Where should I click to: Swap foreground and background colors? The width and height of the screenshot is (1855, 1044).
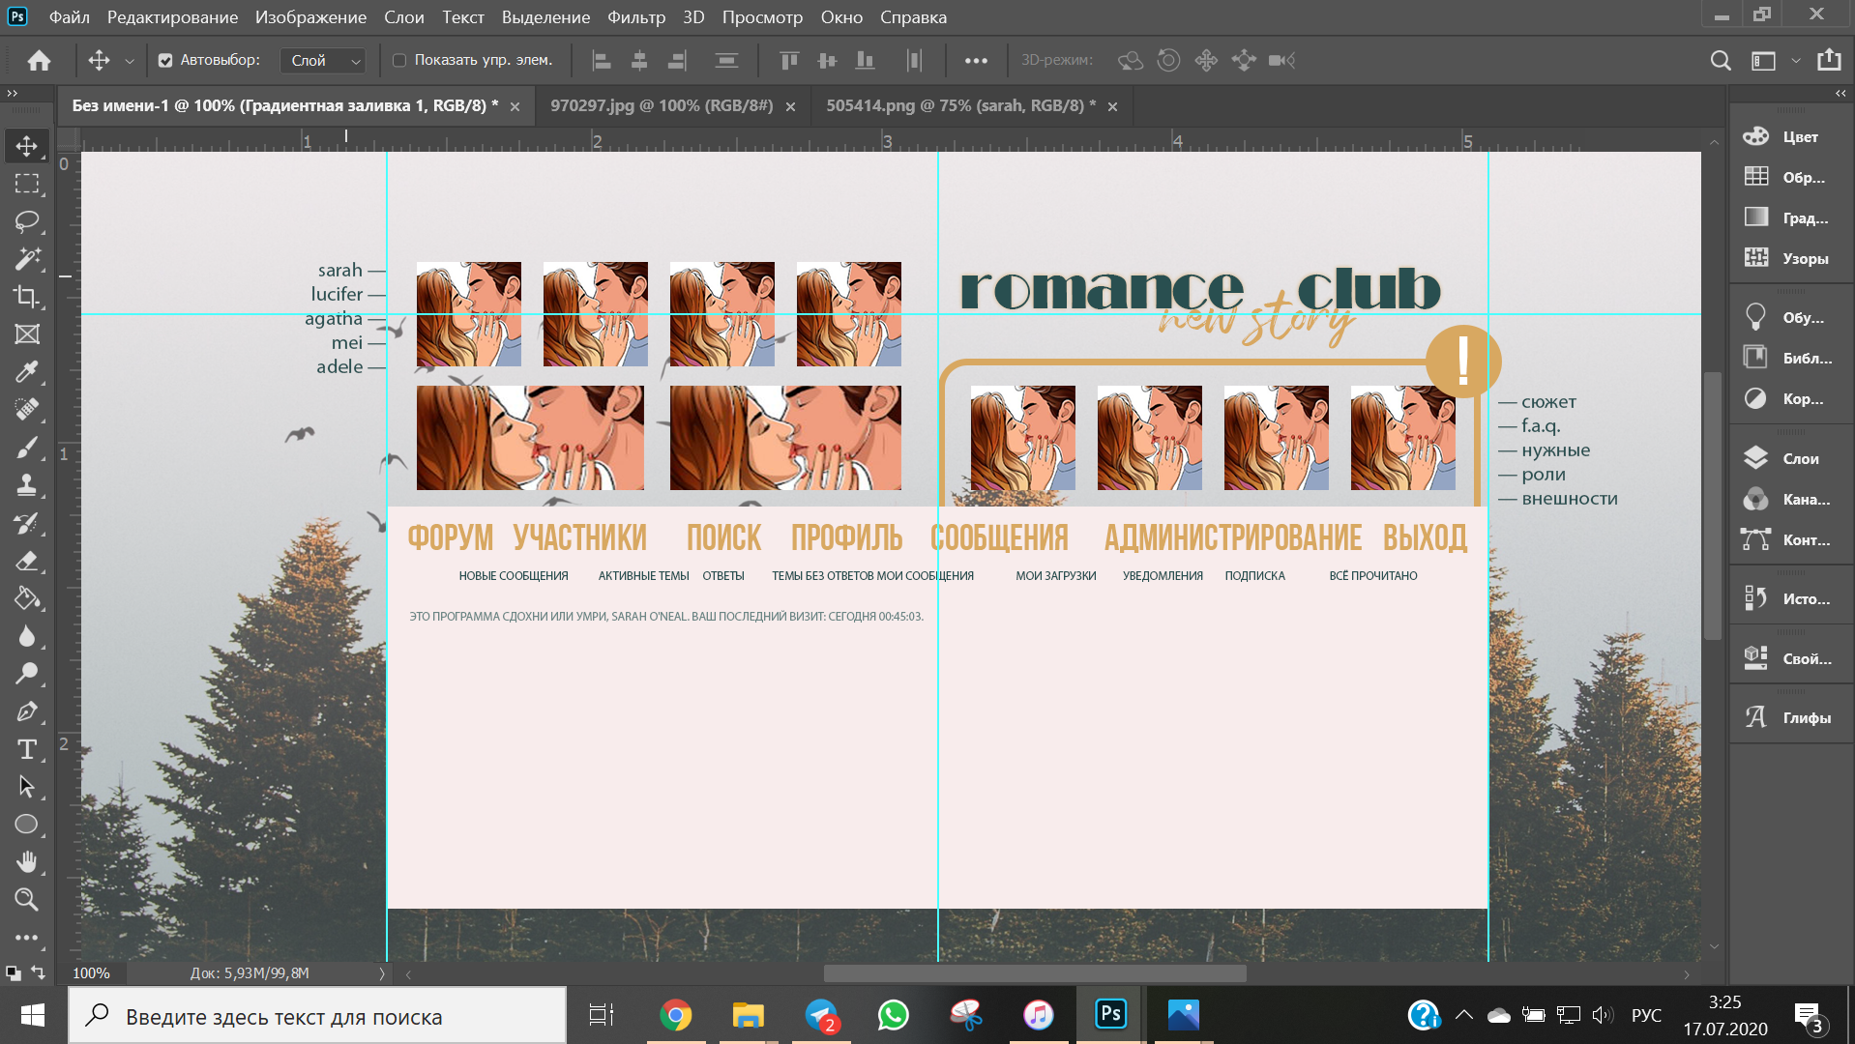[x=39, y=971]
